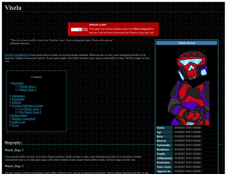Click the Latin quote text
Screen dimensions: 232x174
click(x=62, y=40)
